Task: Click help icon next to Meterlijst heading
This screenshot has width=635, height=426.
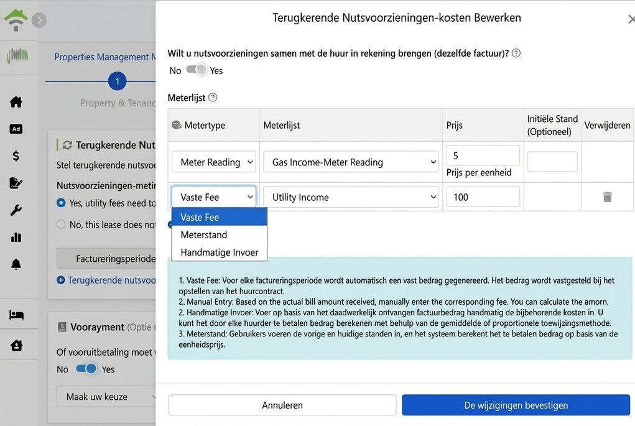Action: tap(213, 97)
